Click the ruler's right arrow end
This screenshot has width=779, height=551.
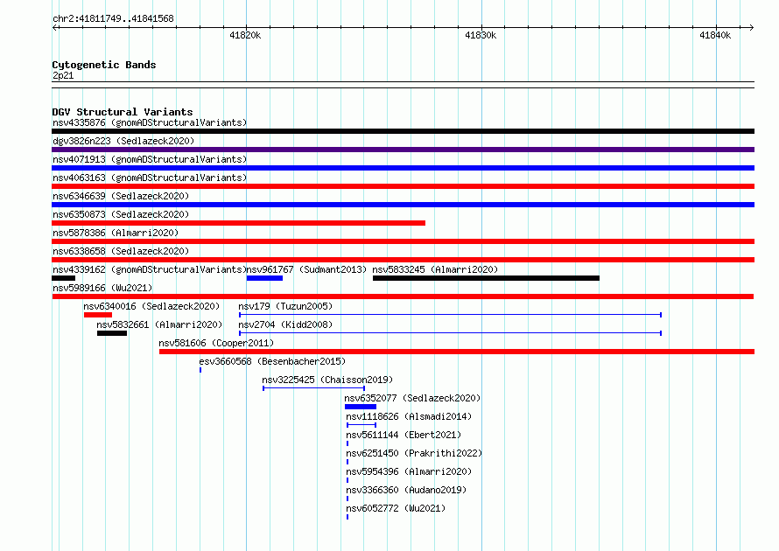752,28
